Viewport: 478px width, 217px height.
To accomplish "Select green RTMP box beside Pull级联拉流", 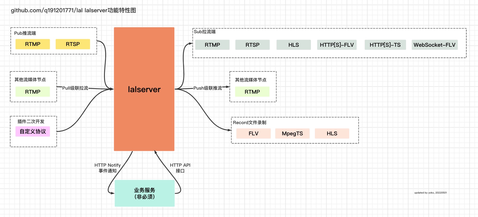I will click(x=33, y=92).
